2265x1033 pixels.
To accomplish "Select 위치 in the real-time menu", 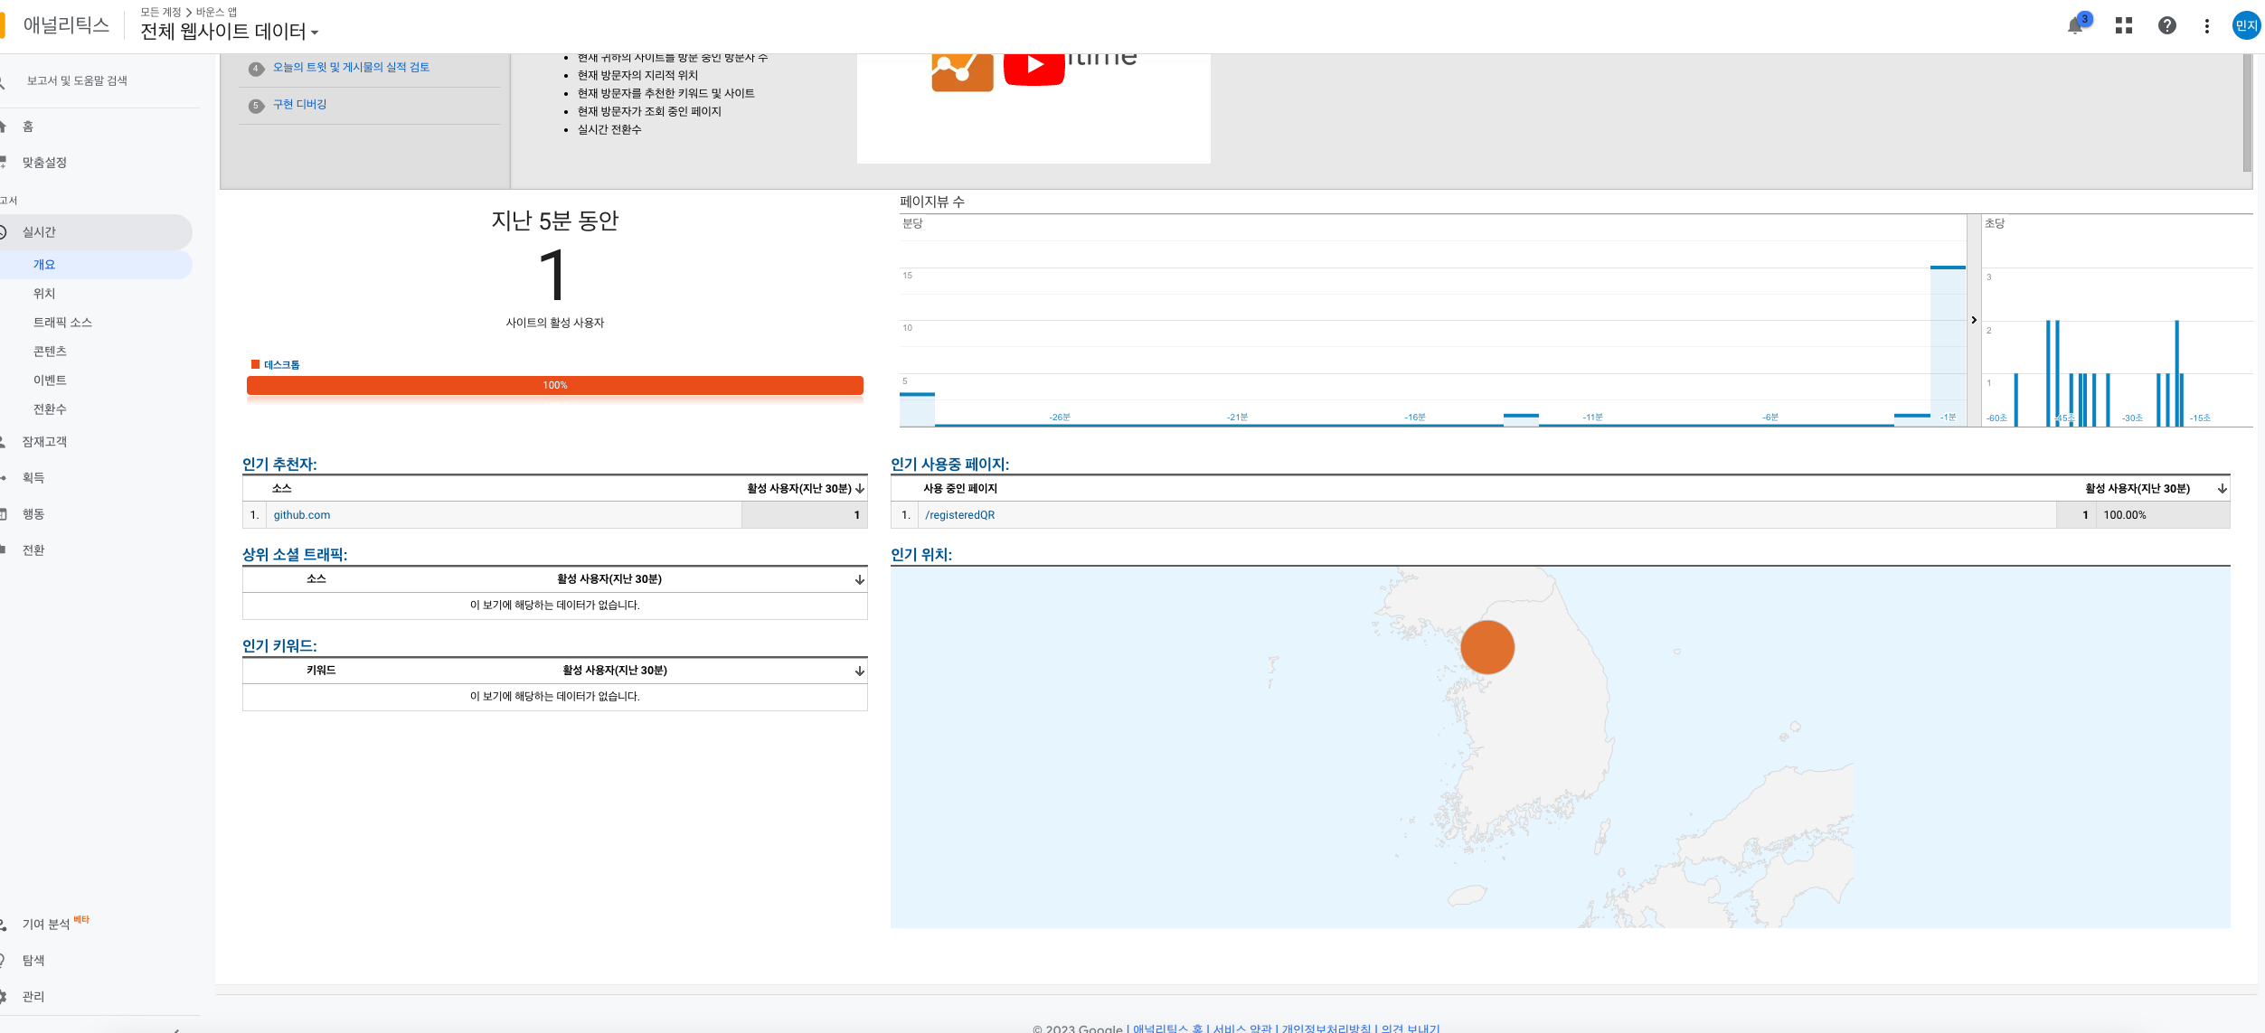I will tap(44, 294).
